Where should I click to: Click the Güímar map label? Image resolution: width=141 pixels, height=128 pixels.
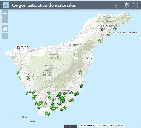(90, 58)
